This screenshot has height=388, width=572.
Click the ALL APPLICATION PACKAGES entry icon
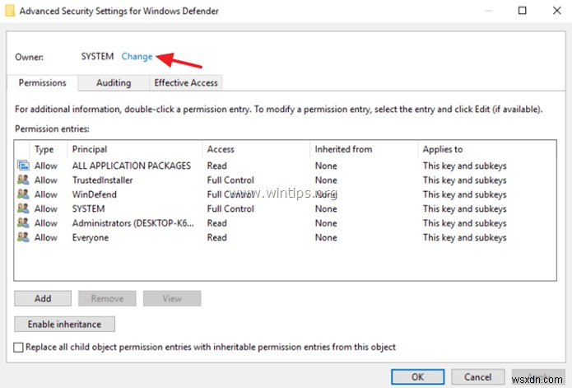pos(21,166)
